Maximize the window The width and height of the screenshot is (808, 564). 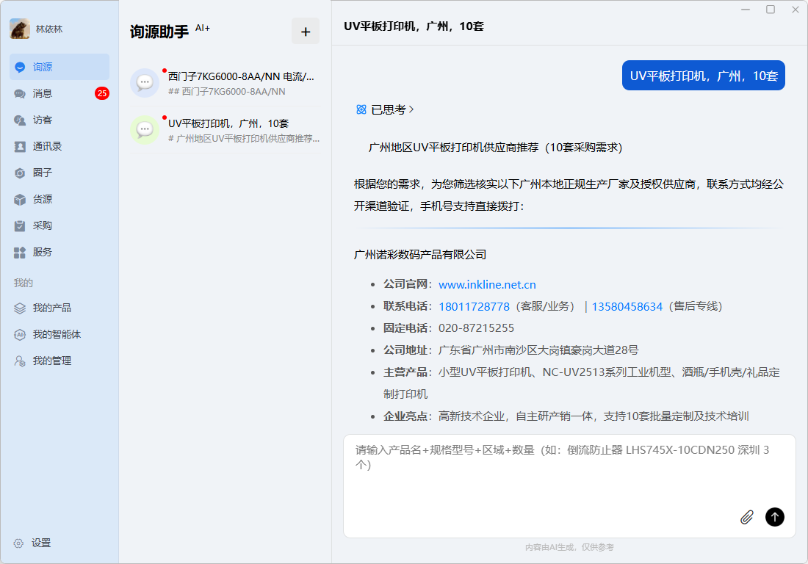771,10
